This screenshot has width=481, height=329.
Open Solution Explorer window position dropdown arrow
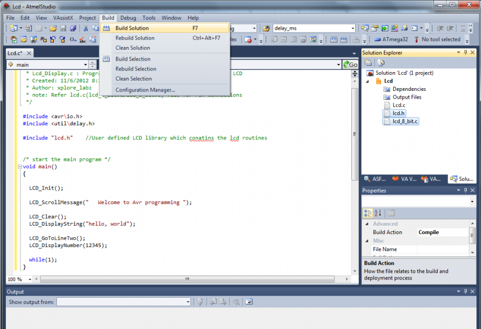click(459, 53)
